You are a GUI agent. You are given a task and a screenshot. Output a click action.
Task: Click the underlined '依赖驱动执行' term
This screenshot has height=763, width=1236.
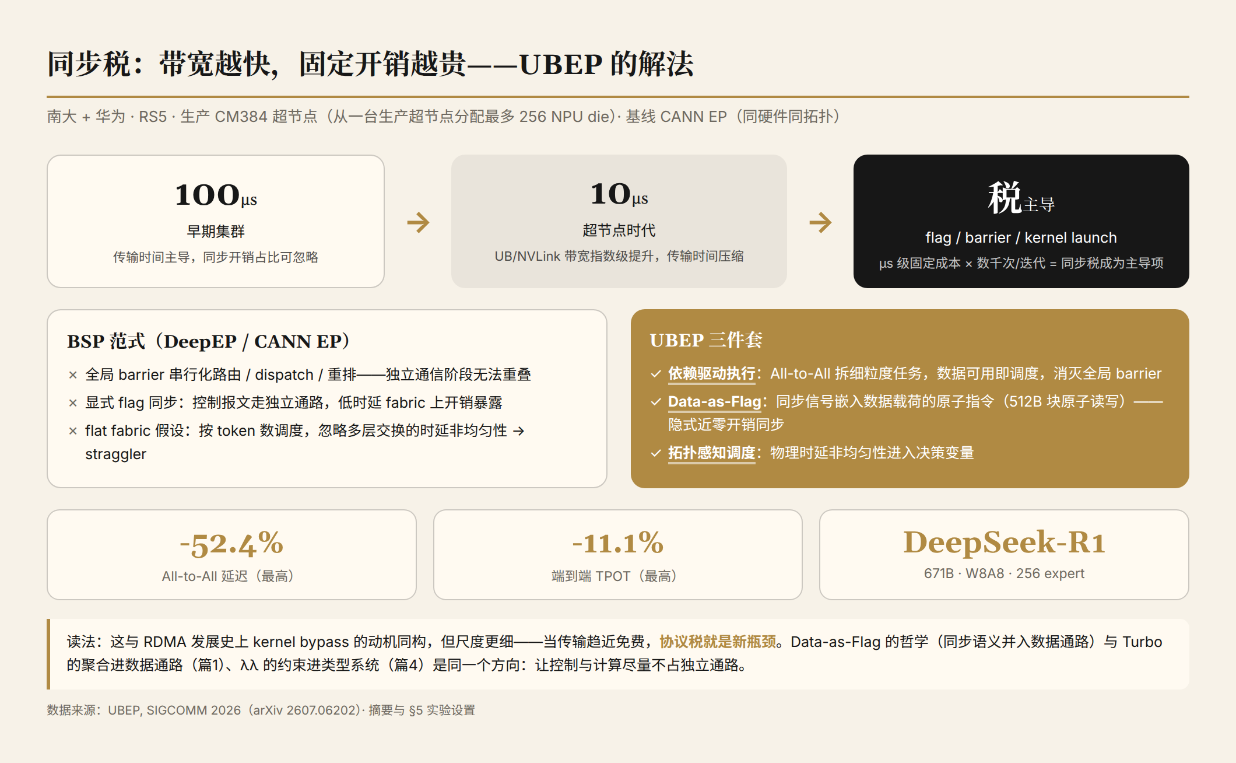[712, 374]
